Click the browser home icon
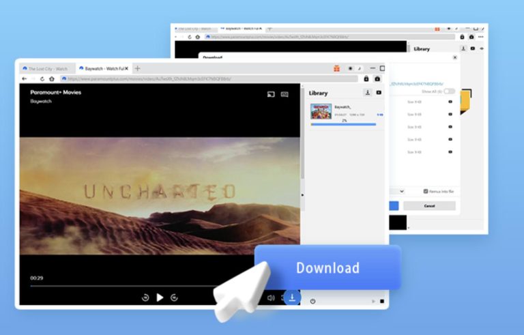 (x=52, y=78)
